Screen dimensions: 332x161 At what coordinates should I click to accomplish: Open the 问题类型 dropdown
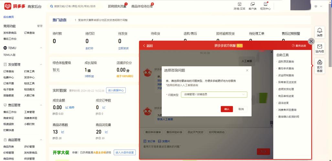[x=214, y=95]
